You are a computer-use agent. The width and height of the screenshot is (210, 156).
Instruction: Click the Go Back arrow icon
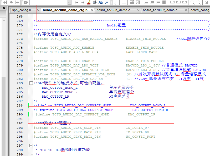[x=76, y=2]
